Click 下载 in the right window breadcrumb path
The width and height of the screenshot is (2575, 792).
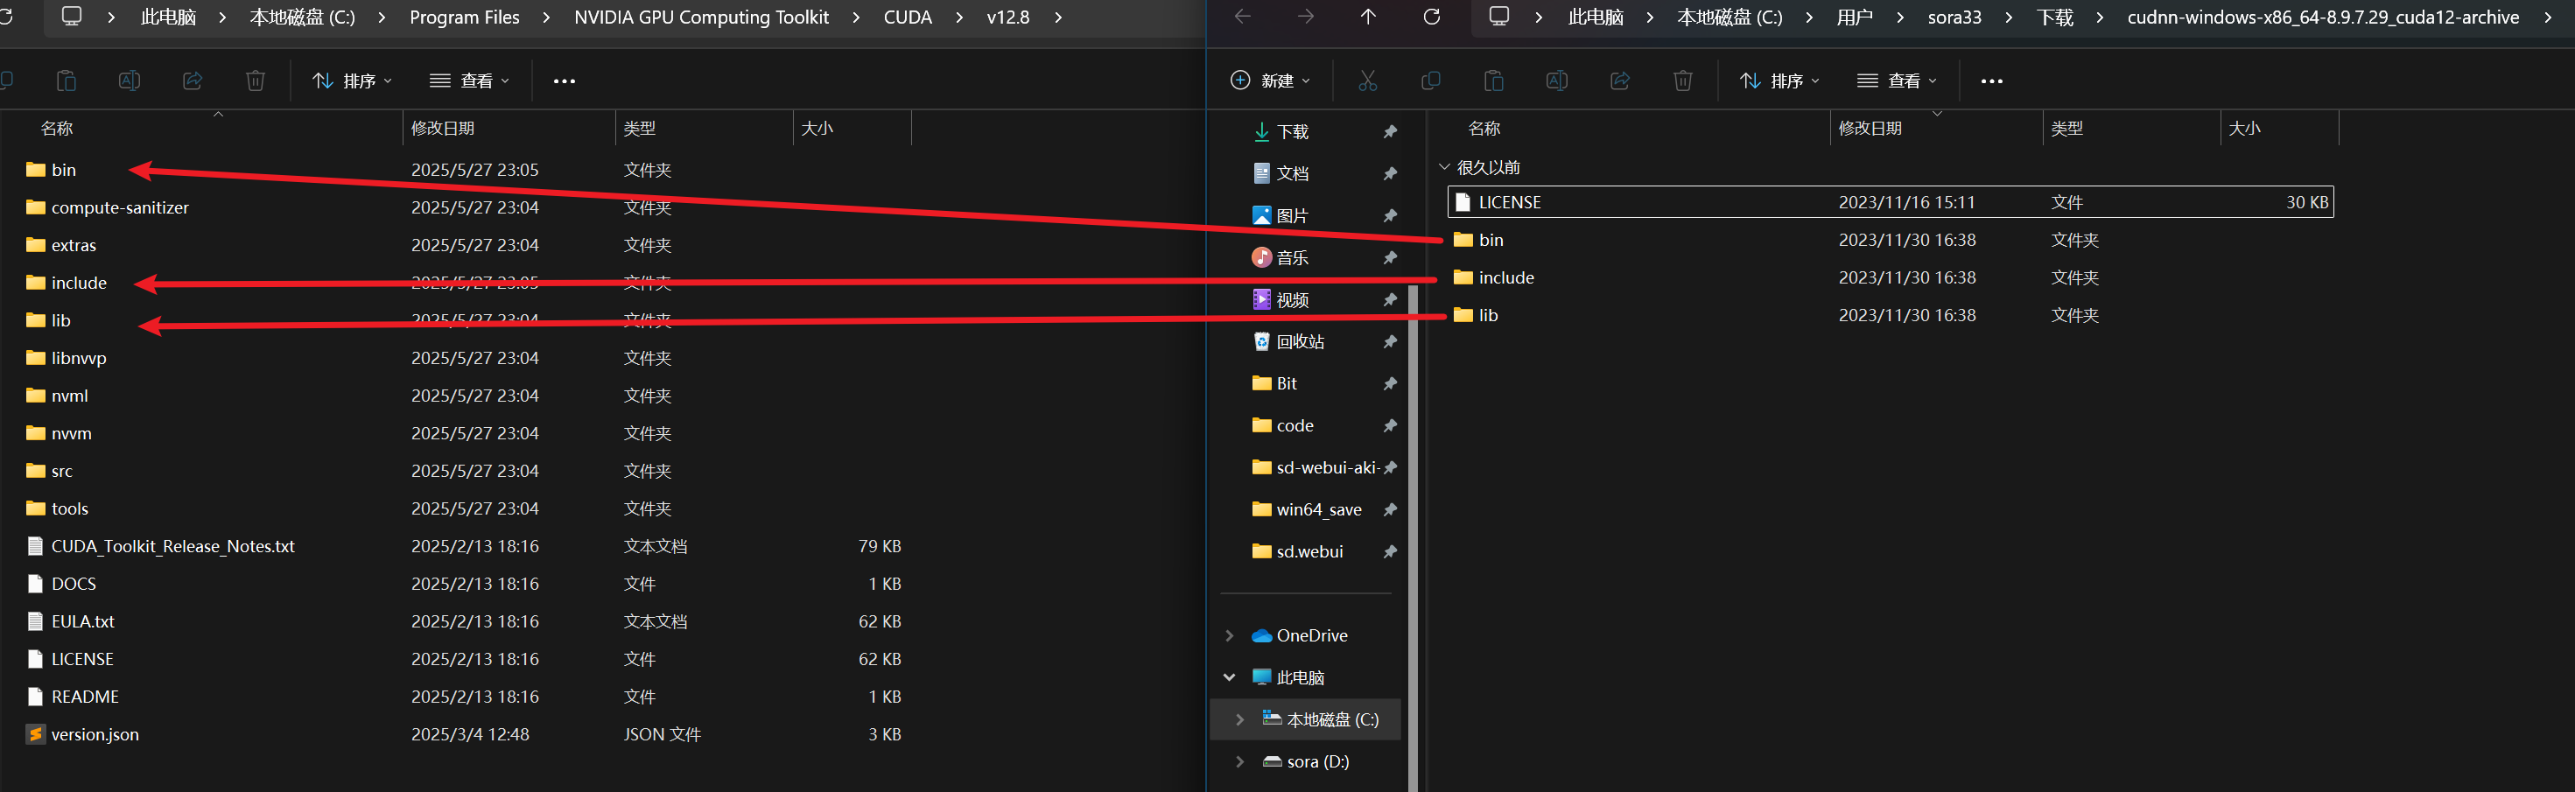(x=2053, y=17)
